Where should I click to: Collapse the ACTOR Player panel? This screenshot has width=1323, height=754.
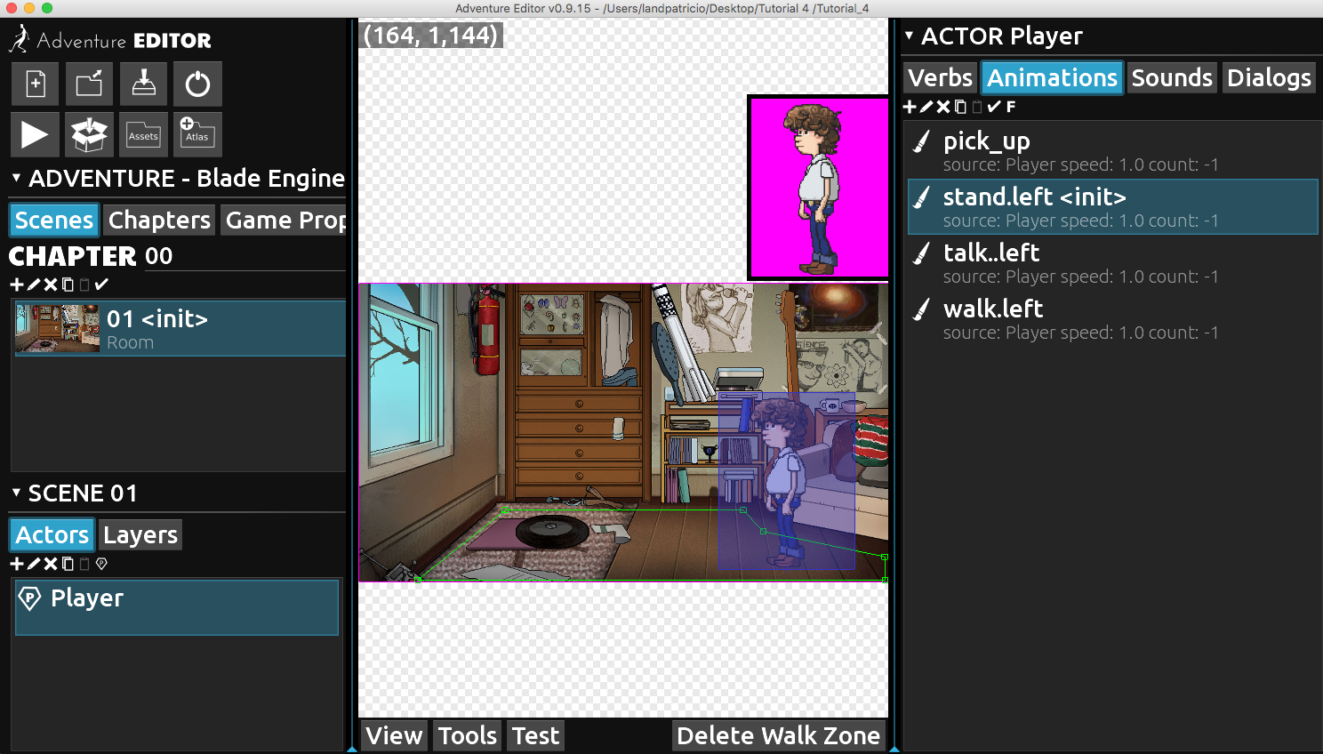click(909, 36)
